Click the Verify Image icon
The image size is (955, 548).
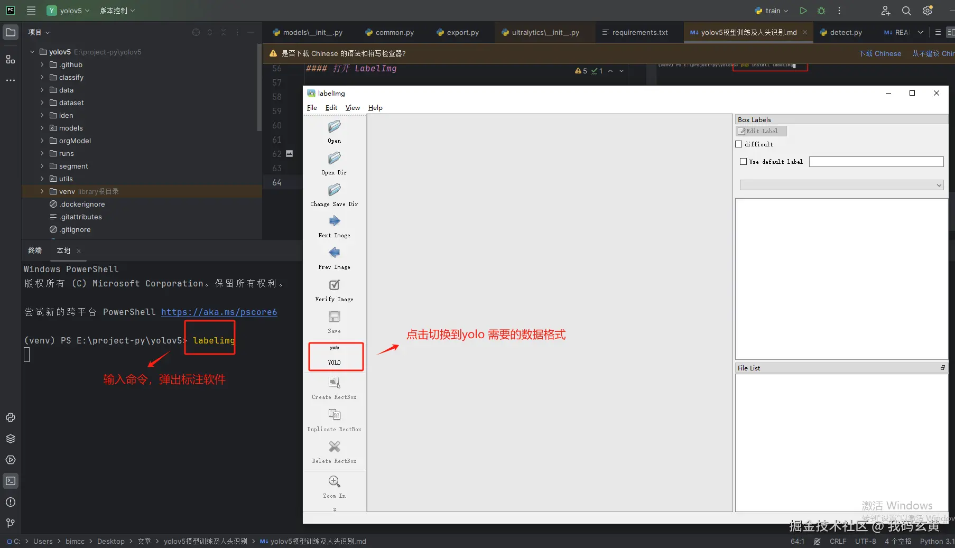point(334,285)
